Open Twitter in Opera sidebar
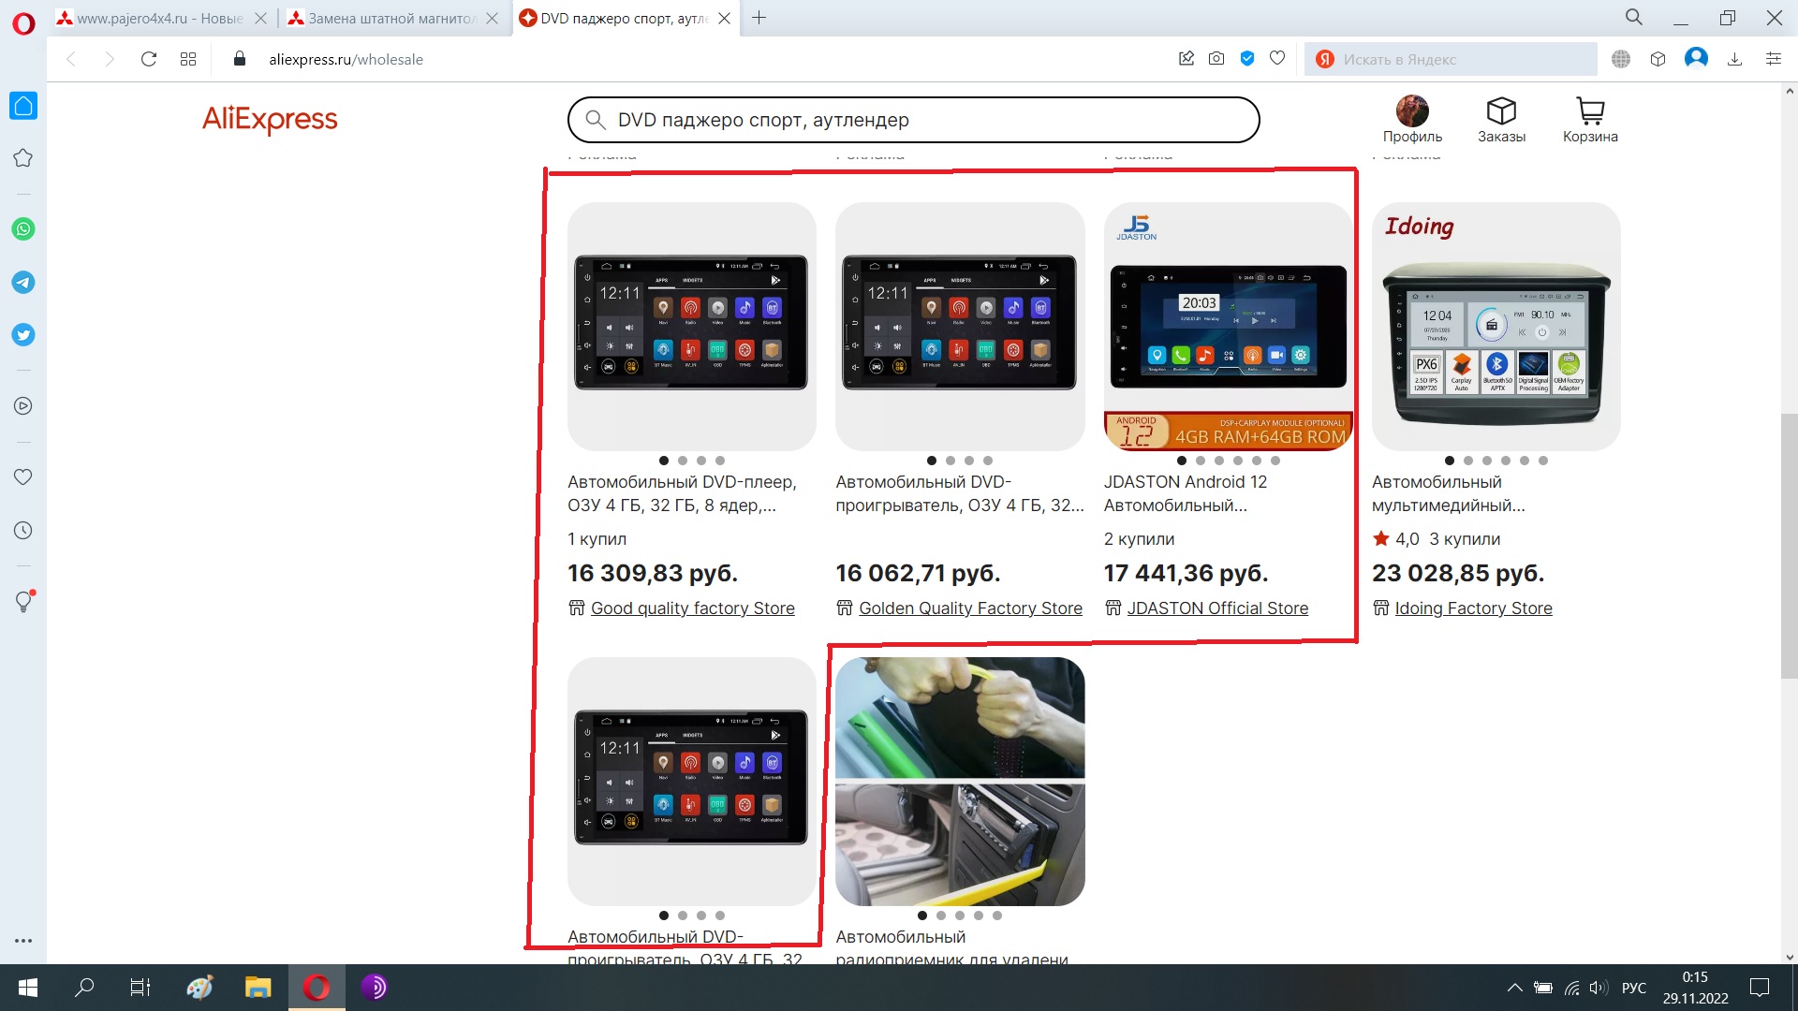 (x=23, y=335)
